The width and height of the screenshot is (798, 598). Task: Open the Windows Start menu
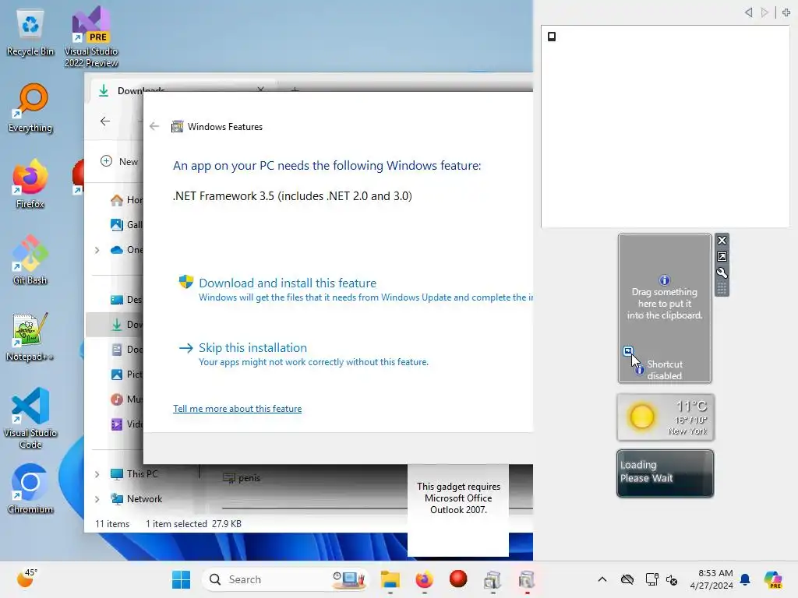(x=181, y=579)
